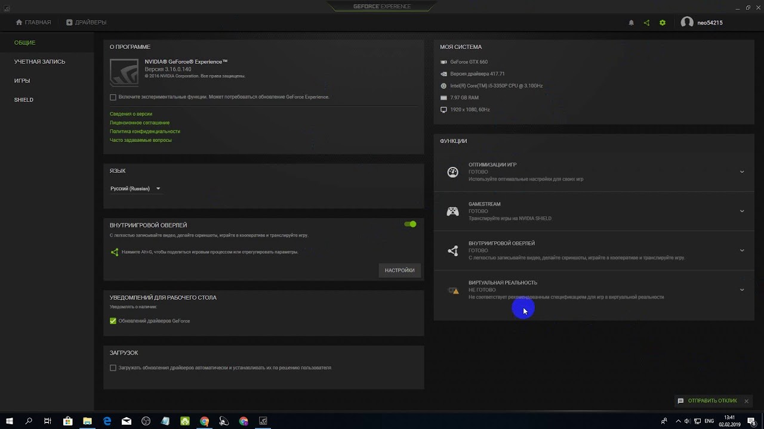Go to ГЛАВНАЯ home tab
Viewport: 764px width, 429px height.
33,23
